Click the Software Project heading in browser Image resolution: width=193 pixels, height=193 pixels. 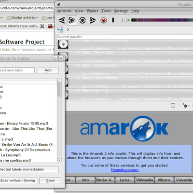(x=22, y=42)
